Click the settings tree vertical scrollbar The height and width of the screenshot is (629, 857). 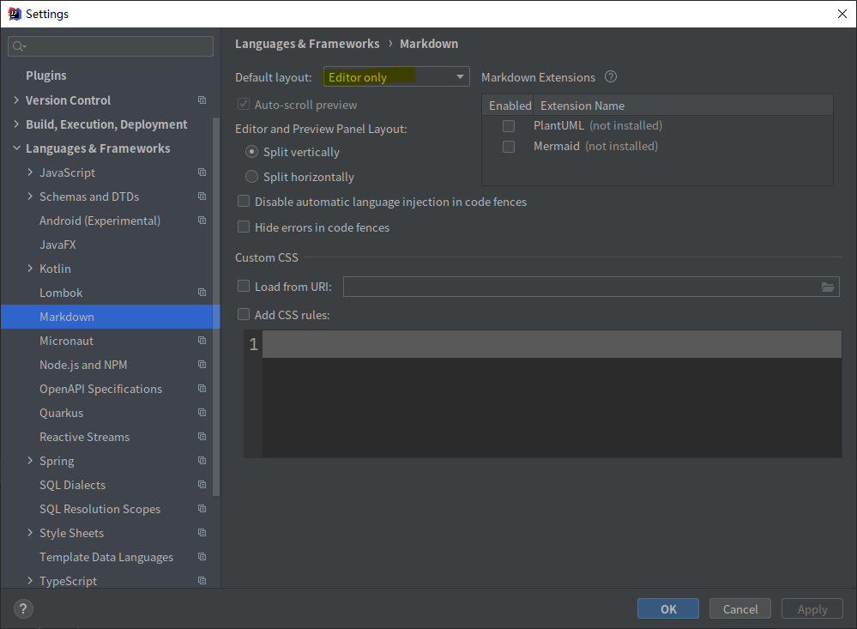point(216,306)
